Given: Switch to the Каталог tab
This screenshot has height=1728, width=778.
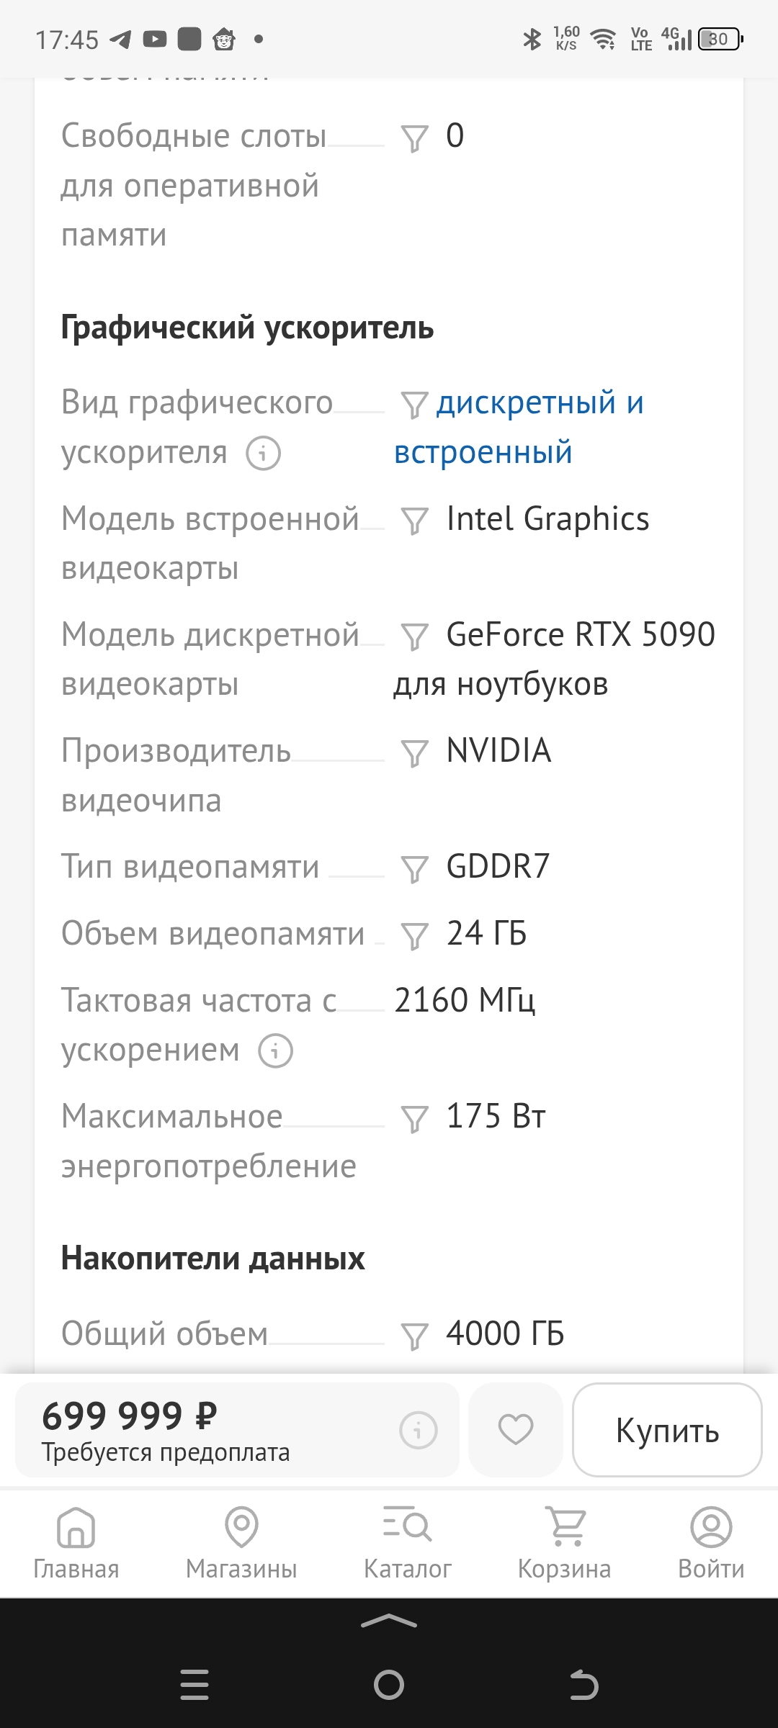Looking at the screenshot, I should (x=407, y=1544).
